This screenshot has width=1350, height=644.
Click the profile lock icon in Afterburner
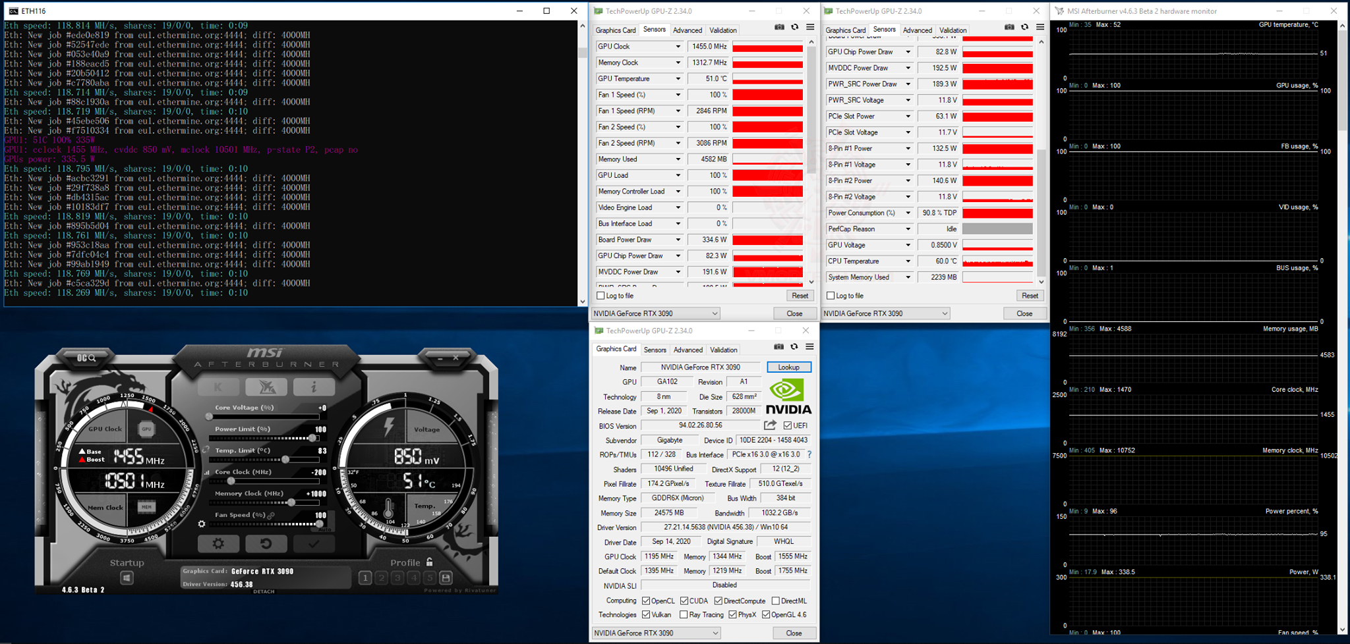click(x=430, y=562)
